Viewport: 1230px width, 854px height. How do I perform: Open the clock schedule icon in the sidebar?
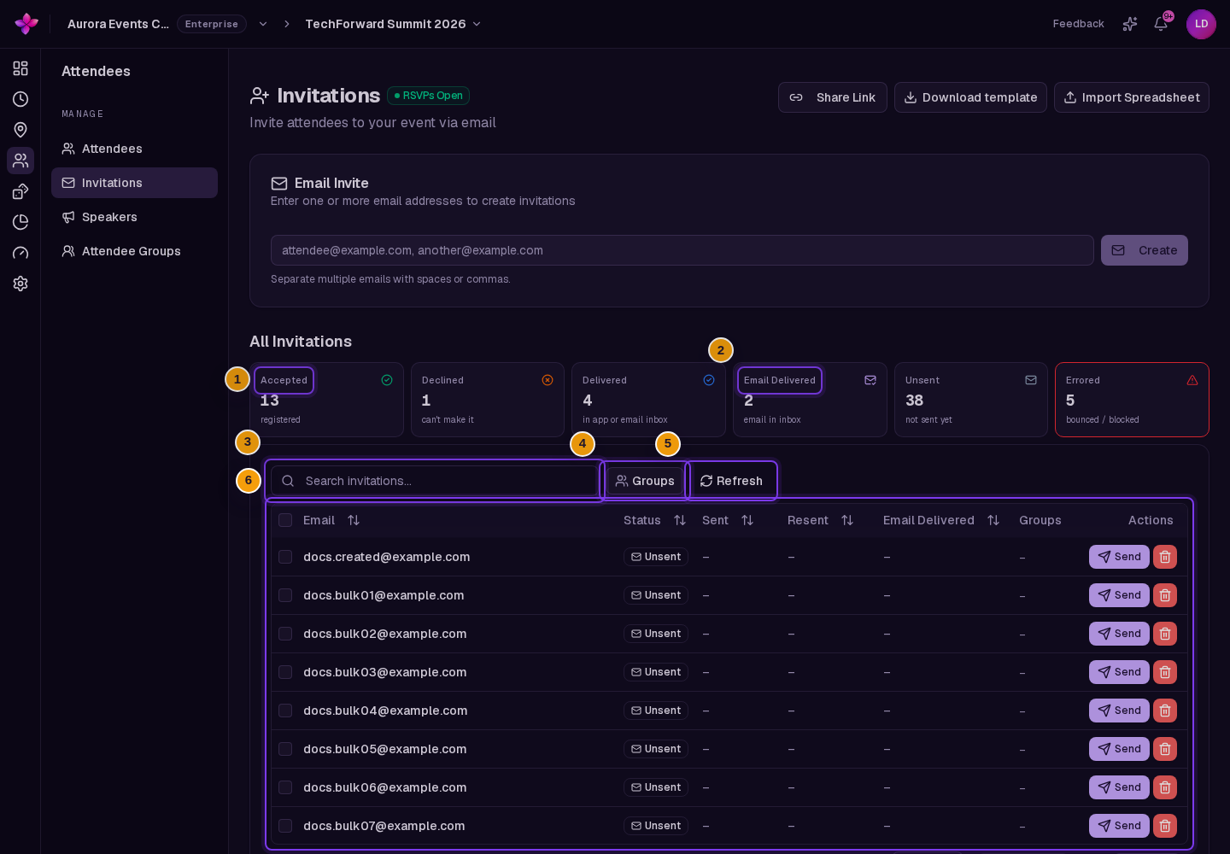(20, 99)
